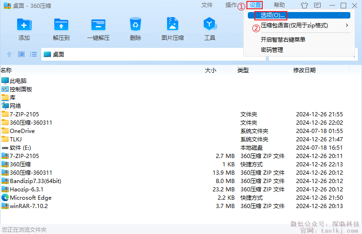Viewport: 362px width, 234px height.
Task: Choose 开启智慧右键菜单 menu entry
Action: coord(283,40)
